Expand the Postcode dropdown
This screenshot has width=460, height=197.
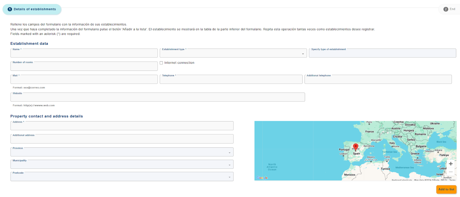point(122,177)
